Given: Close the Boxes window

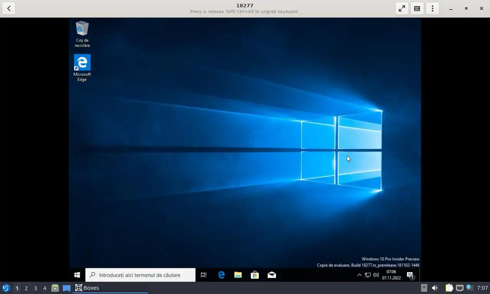Looking at the screenshot, I should coord(481,8).
